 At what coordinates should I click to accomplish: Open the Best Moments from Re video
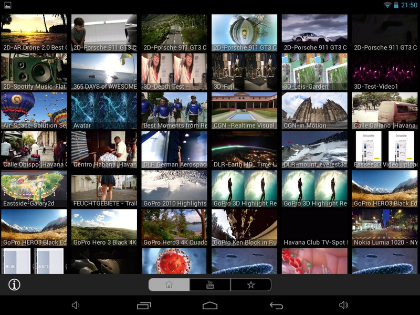click(174, 111)
